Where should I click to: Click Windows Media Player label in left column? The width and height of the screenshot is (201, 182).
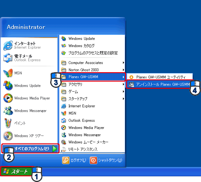pyautogui.click(x=32, y=98)
